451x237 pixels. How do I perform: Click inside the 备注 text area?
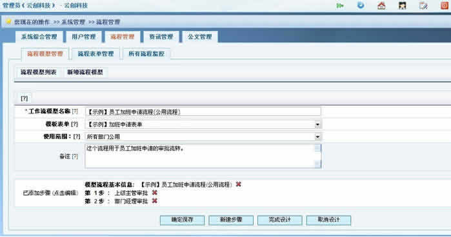(x=199, y=156)
